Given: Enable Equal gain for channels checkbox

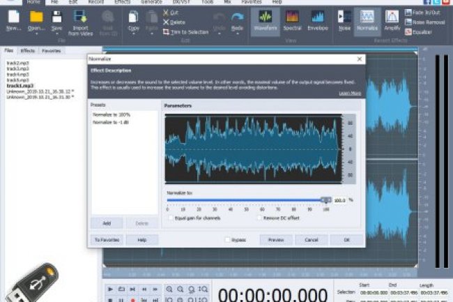Looking at the screenshot, I should tap(171, 218).
